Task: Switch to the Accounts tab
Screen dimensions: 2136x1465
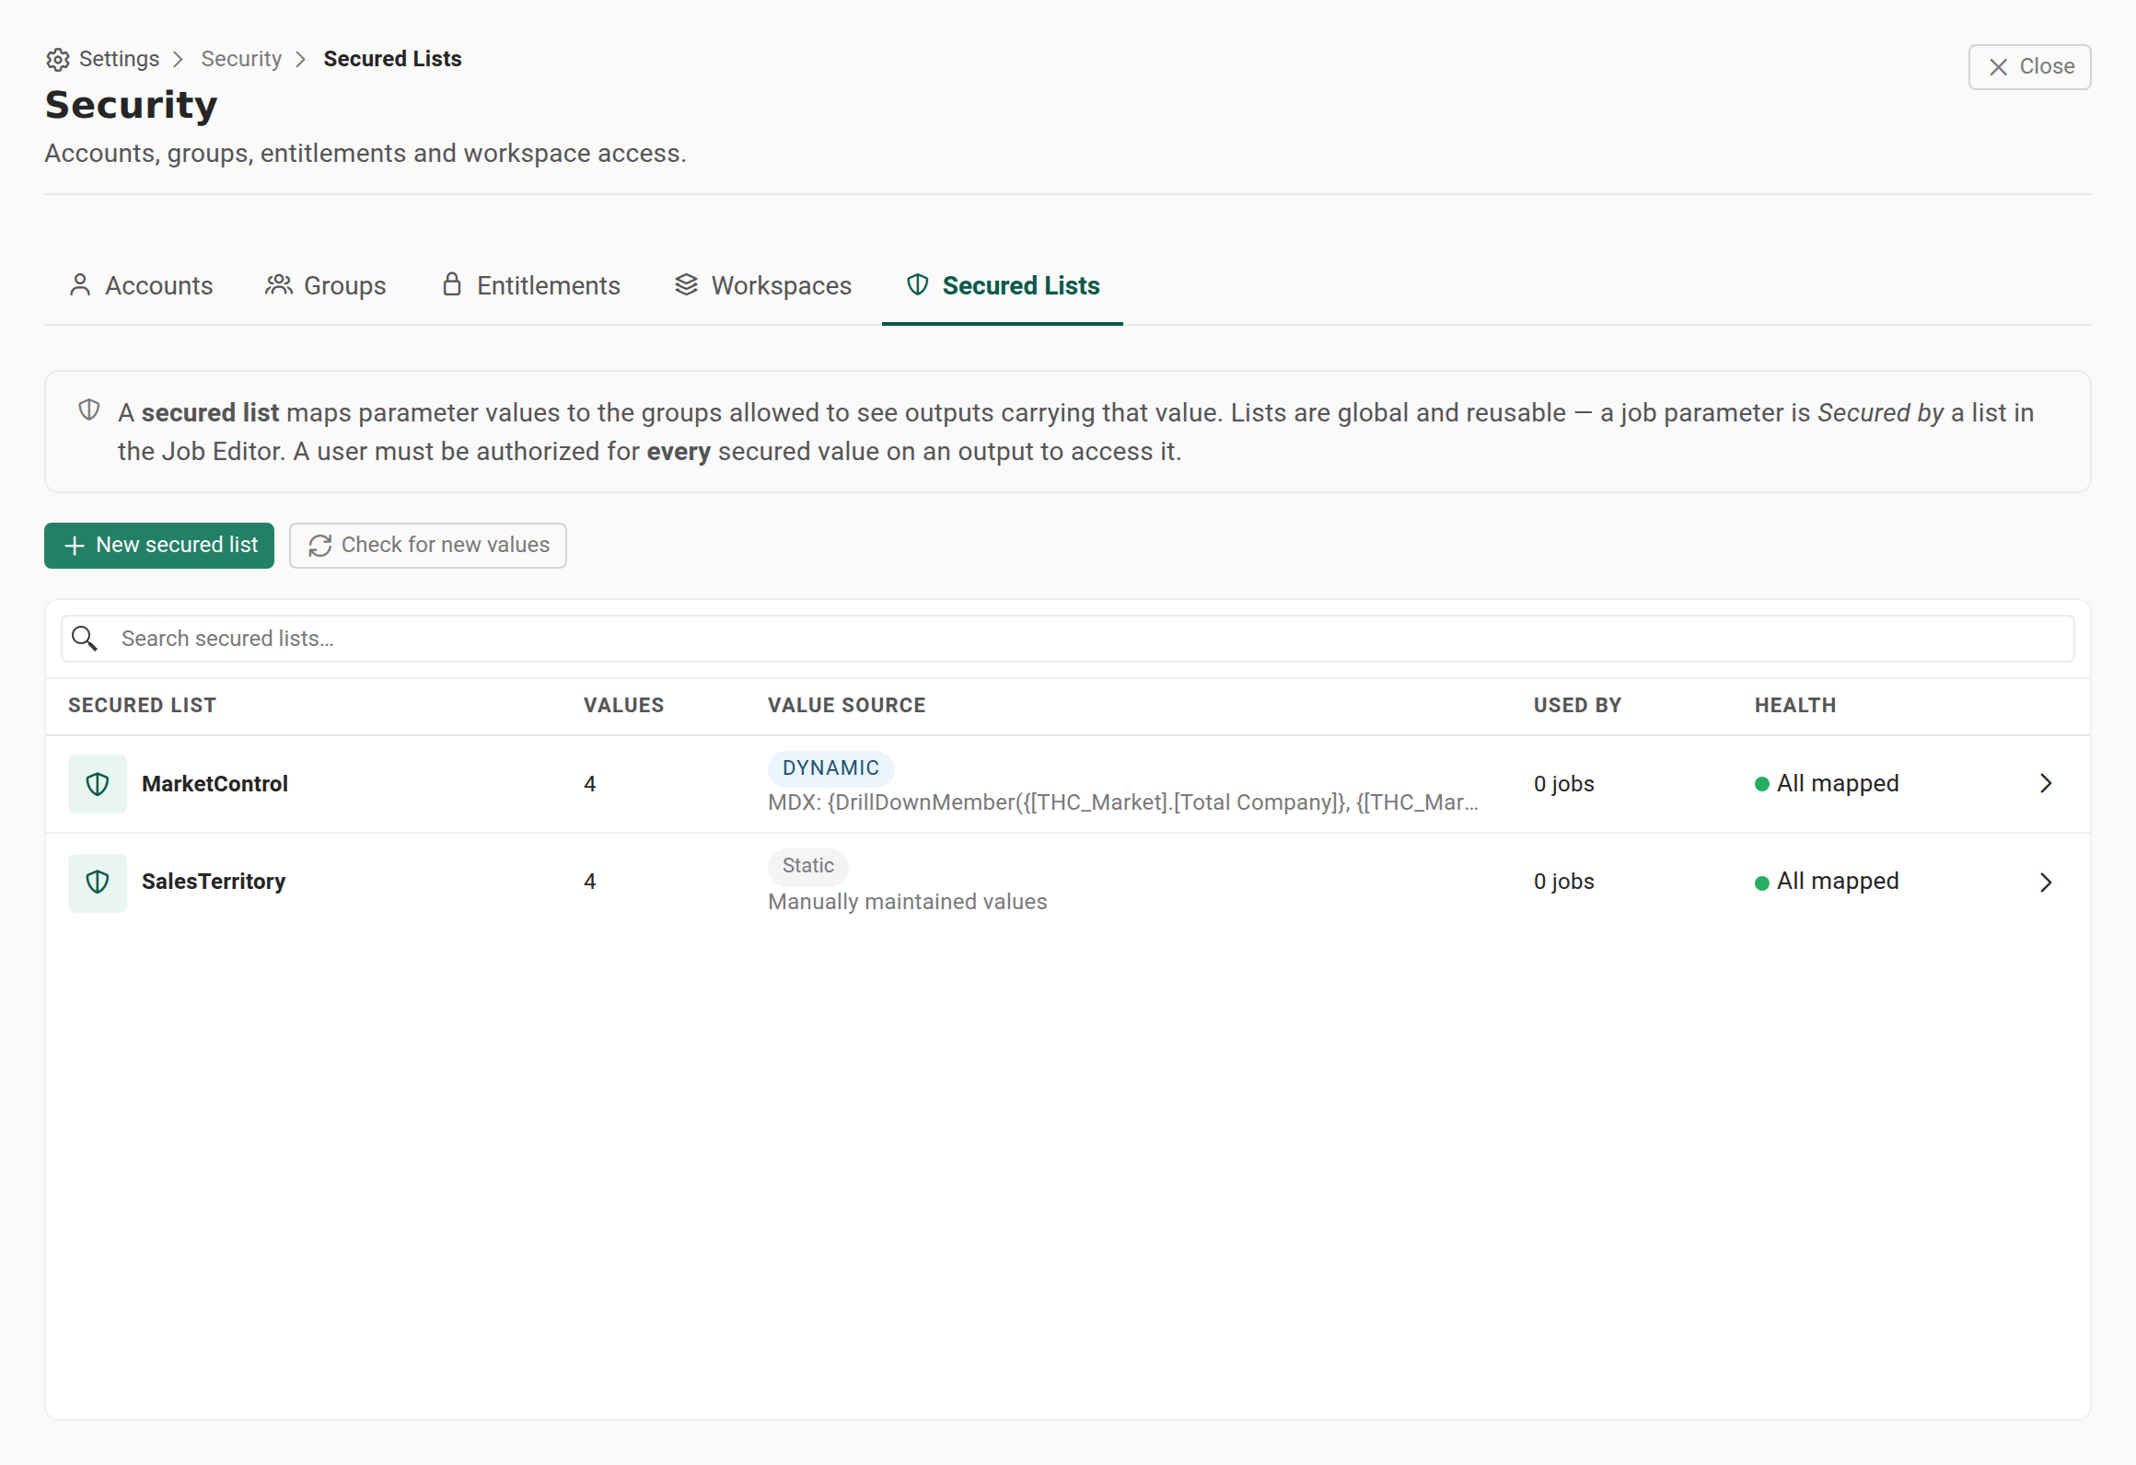Action: [x=141, y=285]
